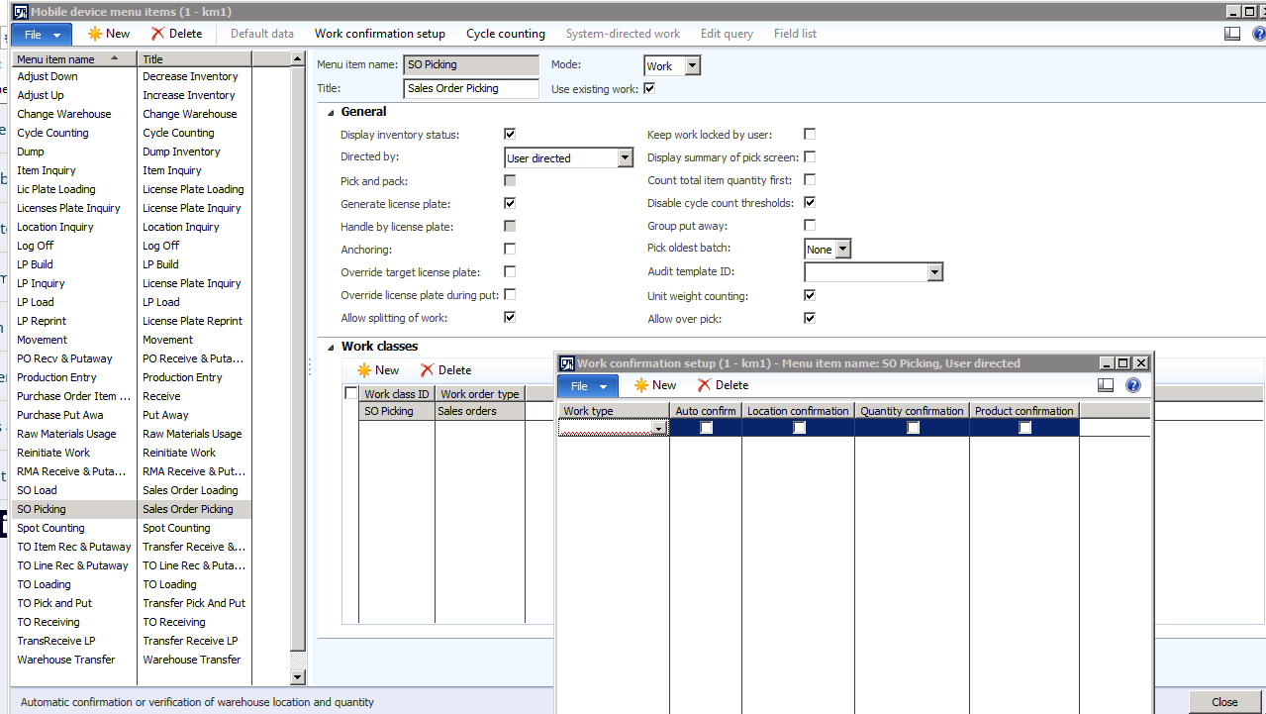Expand the Work type dropdown in the grid

tap(659, 428)
